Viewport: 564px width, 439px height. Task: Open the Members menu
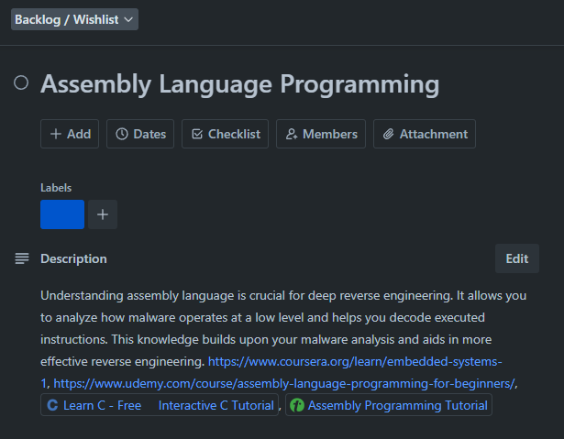(x=321, y=134)
